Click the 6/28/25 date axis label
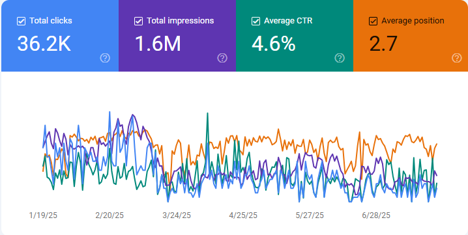Image resolution: width=468 pixels, height=235 pixels. point(376,215)
